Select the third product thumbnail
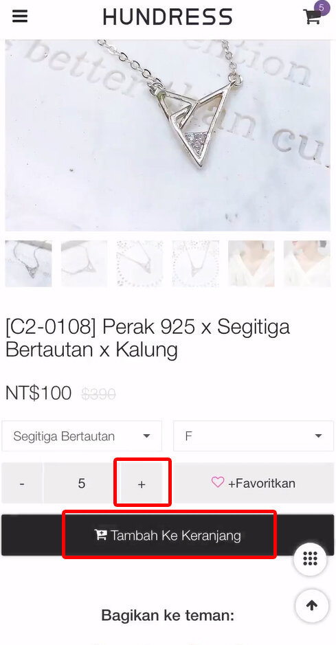 (x=140, y=264)
